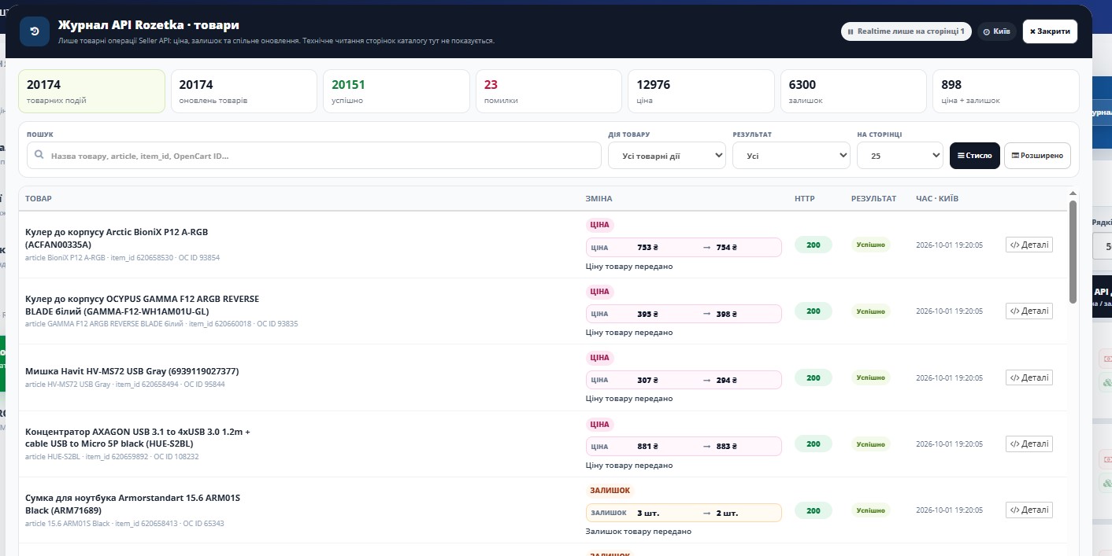
Task: Open the Результат filter dropdown
Action: click(x=791, y=156)
